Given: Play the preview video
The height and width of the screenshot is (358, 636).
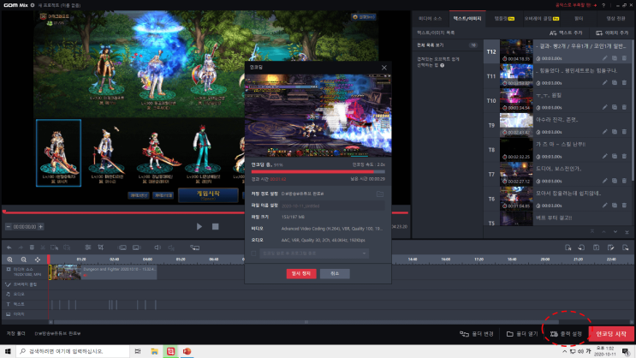Looking at the screenshot, I should point(199,226).
